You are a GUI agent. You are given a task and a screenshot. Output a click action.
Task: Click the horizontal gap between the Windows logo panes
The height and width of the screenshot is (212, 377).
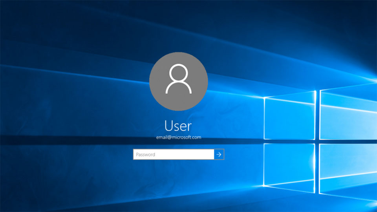(x=320, y=142)
